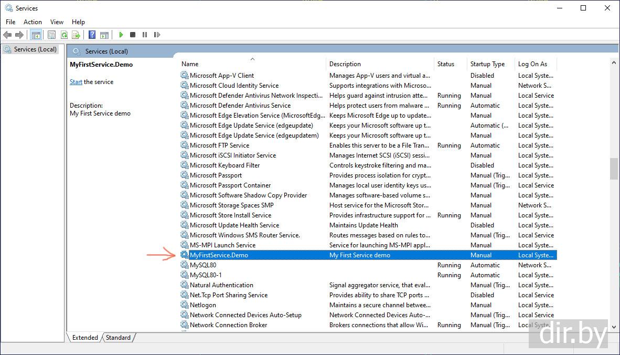Open the View menu
620x355 pixels.
coord(57,22)
